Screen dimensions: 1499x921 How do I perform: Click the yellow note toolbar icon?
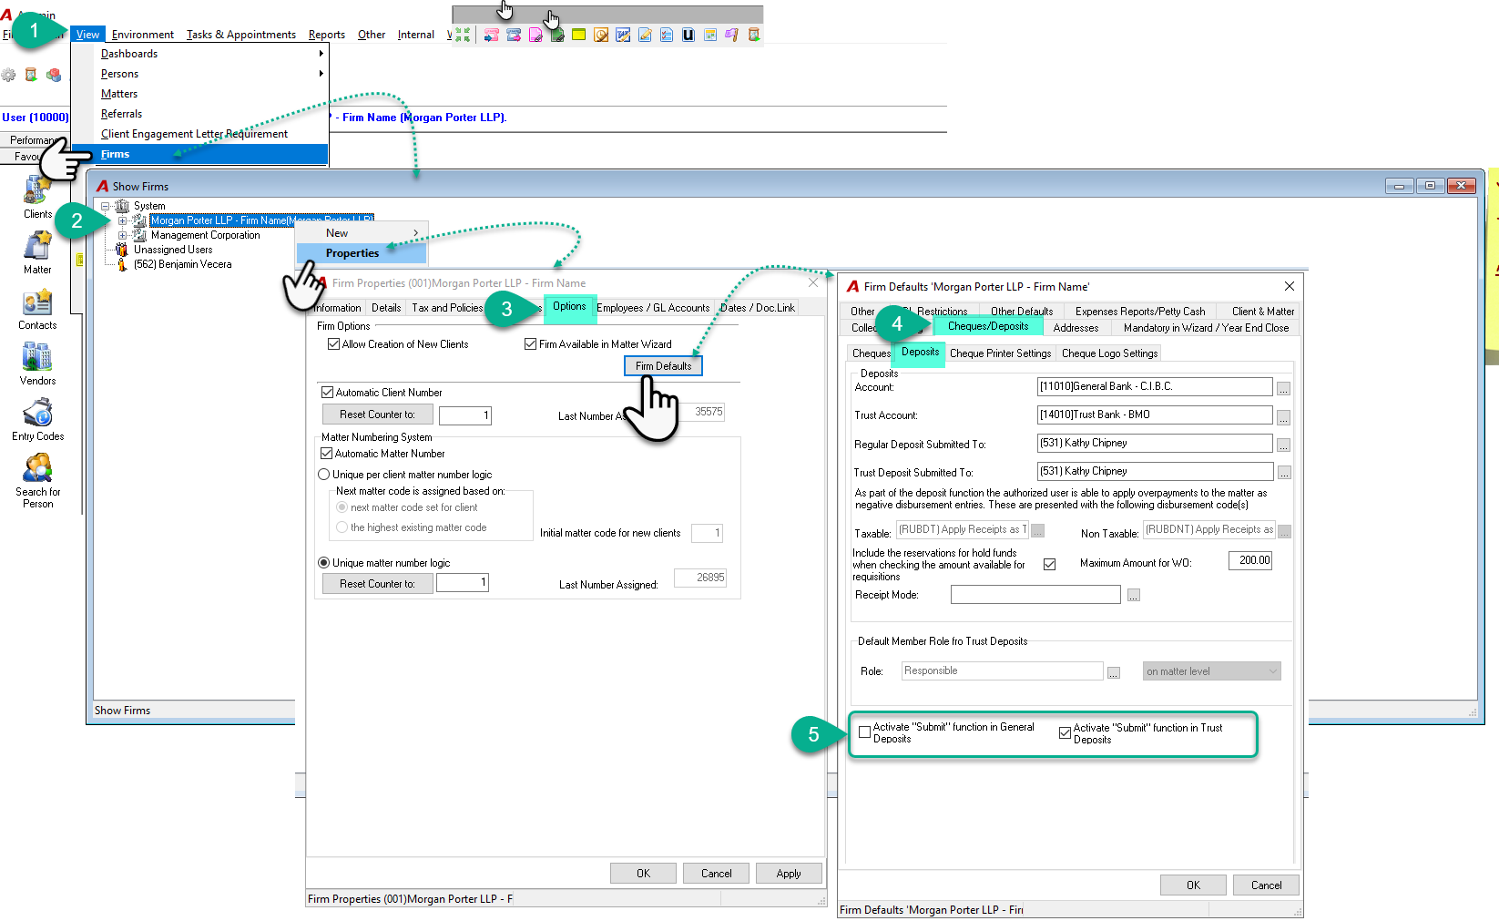[x=578, y=35]
